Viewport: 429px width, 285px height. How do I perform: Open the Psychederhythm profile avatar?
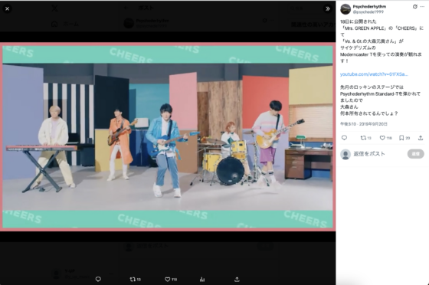click(345, 9)
